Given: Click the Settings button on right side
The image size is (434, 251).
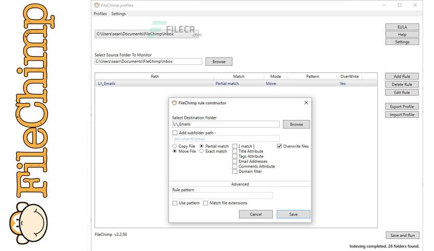Looking at the screenshot, I should click(x=402, y=41).
